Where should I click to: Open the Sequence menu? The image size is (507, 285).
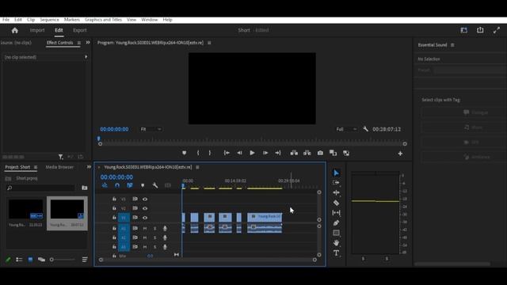[49, 20]
